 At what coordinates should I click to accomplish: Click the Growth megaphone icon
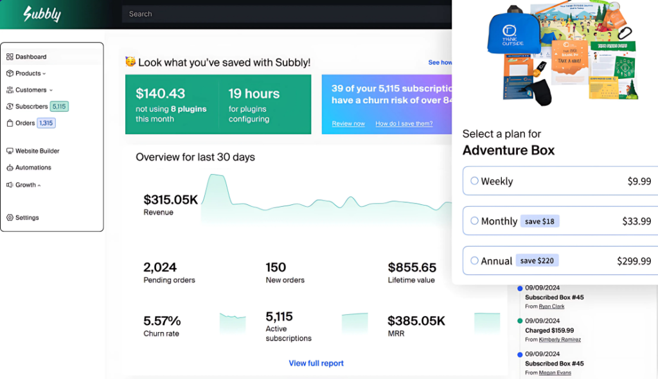[10, 184]
